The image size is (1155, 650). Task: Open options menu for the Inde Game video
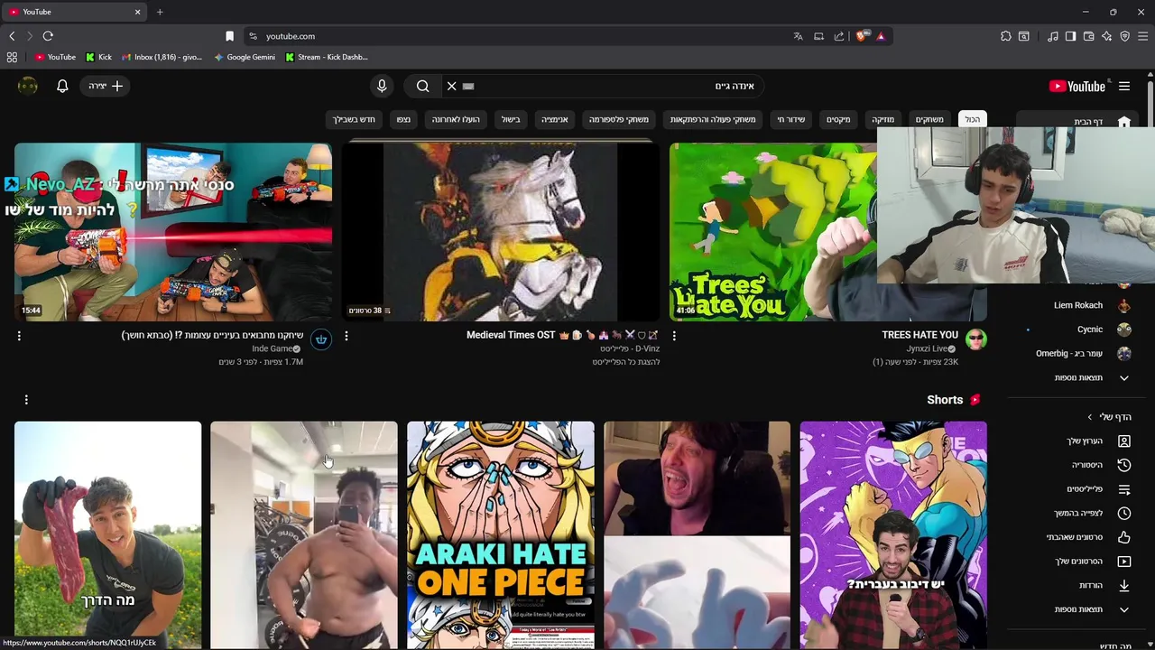19,336
